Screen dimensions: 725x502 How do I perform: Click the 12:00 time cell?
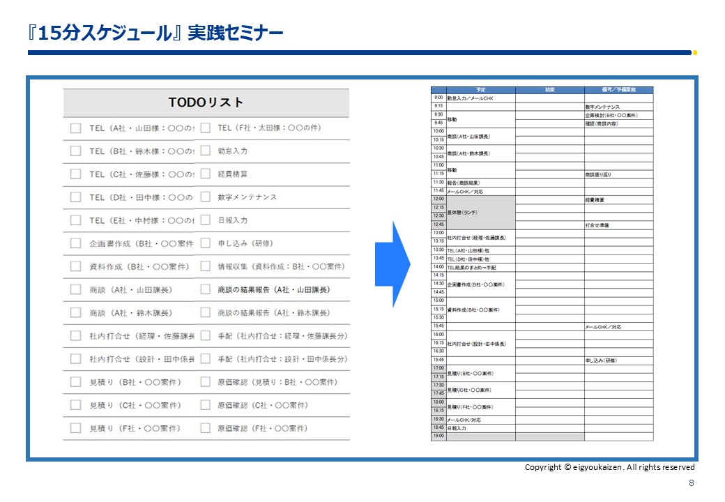click(x=438, y=199)
